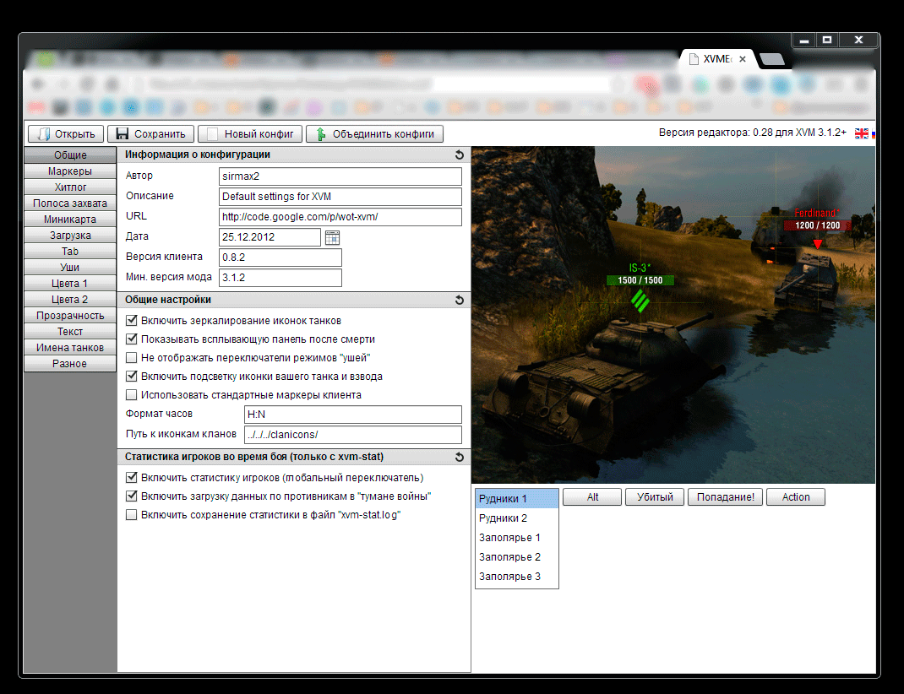
Task: Click the Action preview button
Action: coord(796,497)
